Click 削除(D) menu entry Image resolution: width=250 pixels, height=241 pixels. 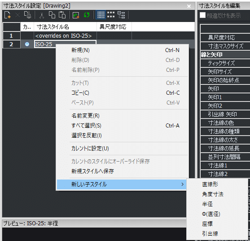point(123,60)
